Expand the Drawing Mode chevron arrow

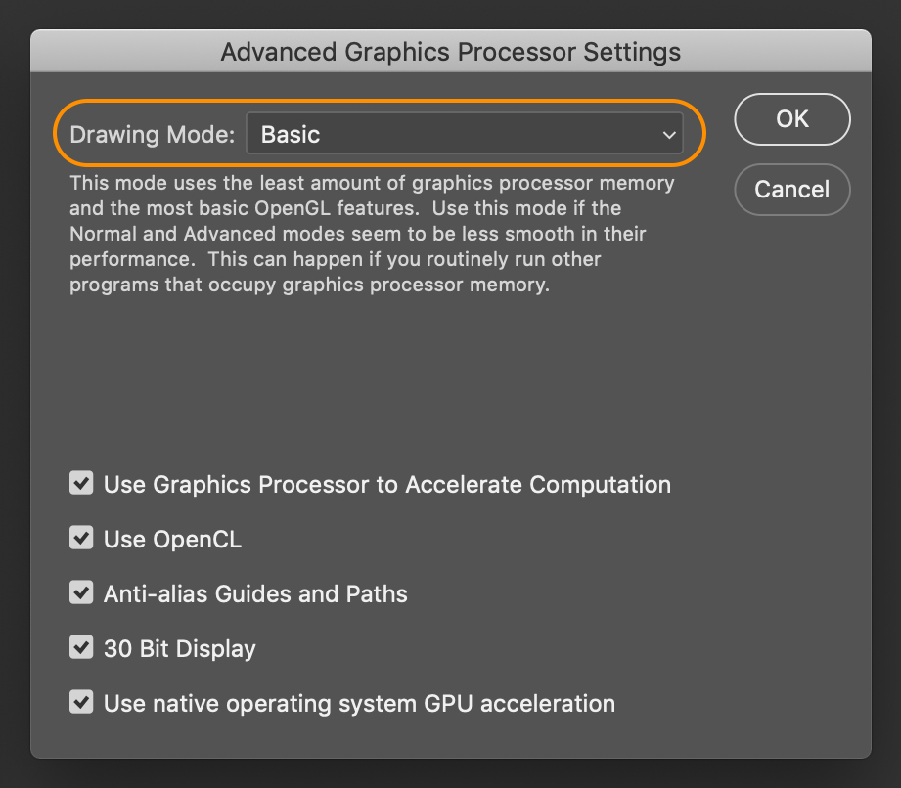(x=669, y=136)
